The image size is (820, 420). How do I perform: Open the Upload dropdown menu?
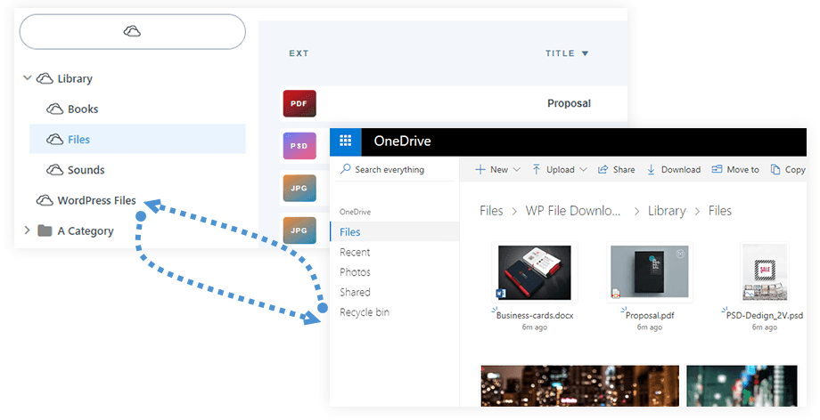pyautogui.click(x=560, y=169)
